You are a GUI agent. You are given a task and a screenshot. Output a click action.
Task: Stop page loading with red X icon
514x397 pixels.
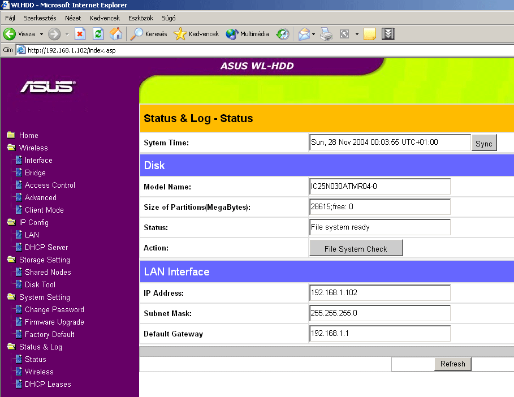pos(80,34)
